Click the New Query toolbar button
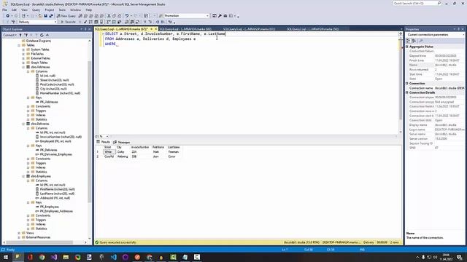Viewport: 467px width, 262px height. (x=66, y=16)
